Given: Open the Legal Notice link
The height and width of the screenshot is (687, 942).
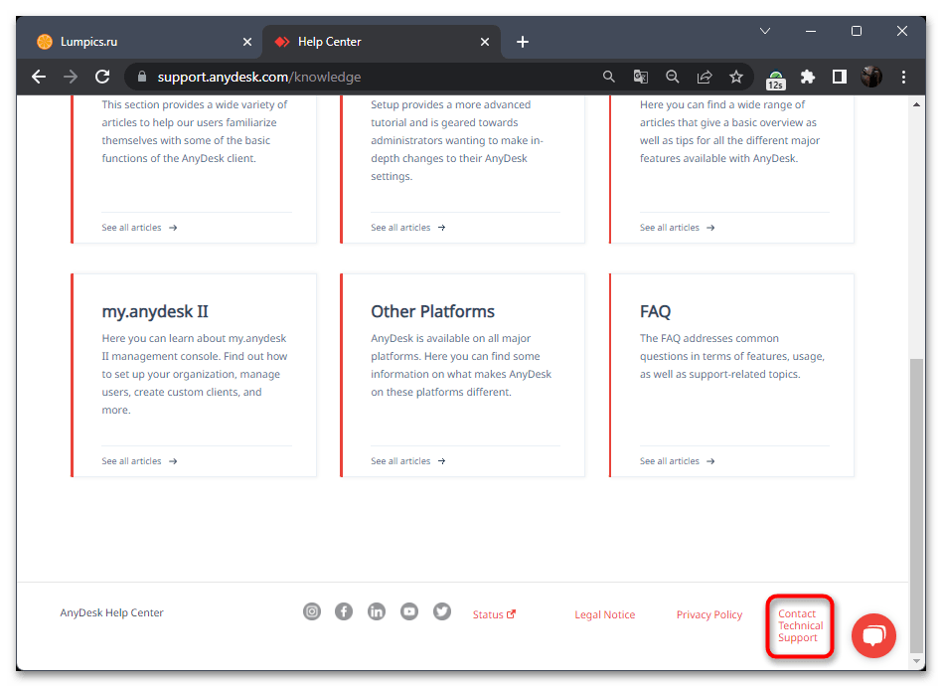Looking at the screenshot, I should coord(604,614).
